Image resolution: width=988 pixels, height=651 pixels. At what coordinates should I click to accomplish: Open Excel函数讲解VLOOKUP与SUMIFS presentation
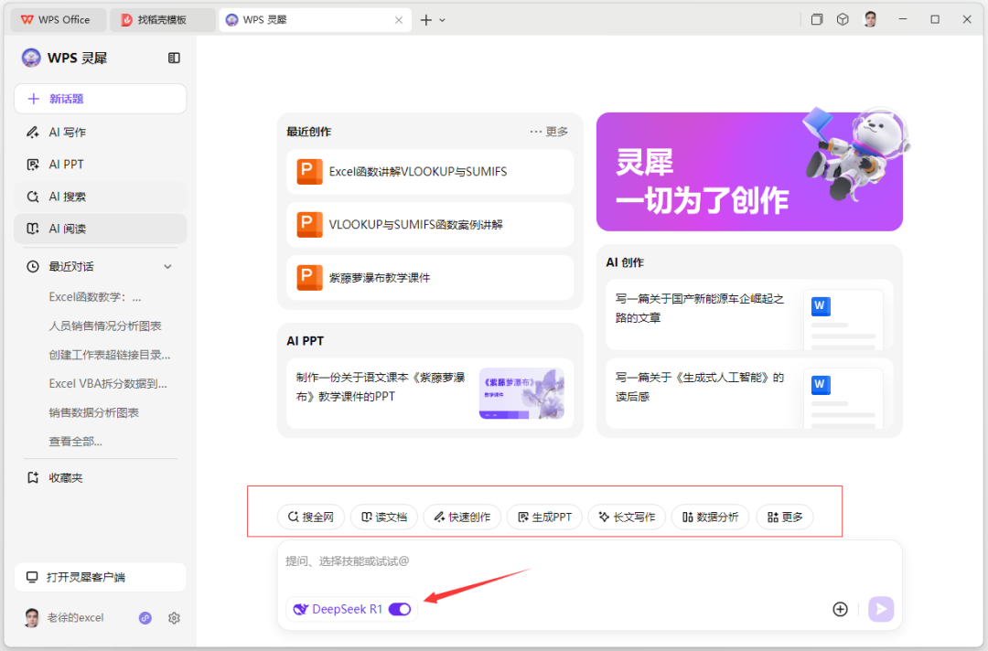click(x=430, y=171)
